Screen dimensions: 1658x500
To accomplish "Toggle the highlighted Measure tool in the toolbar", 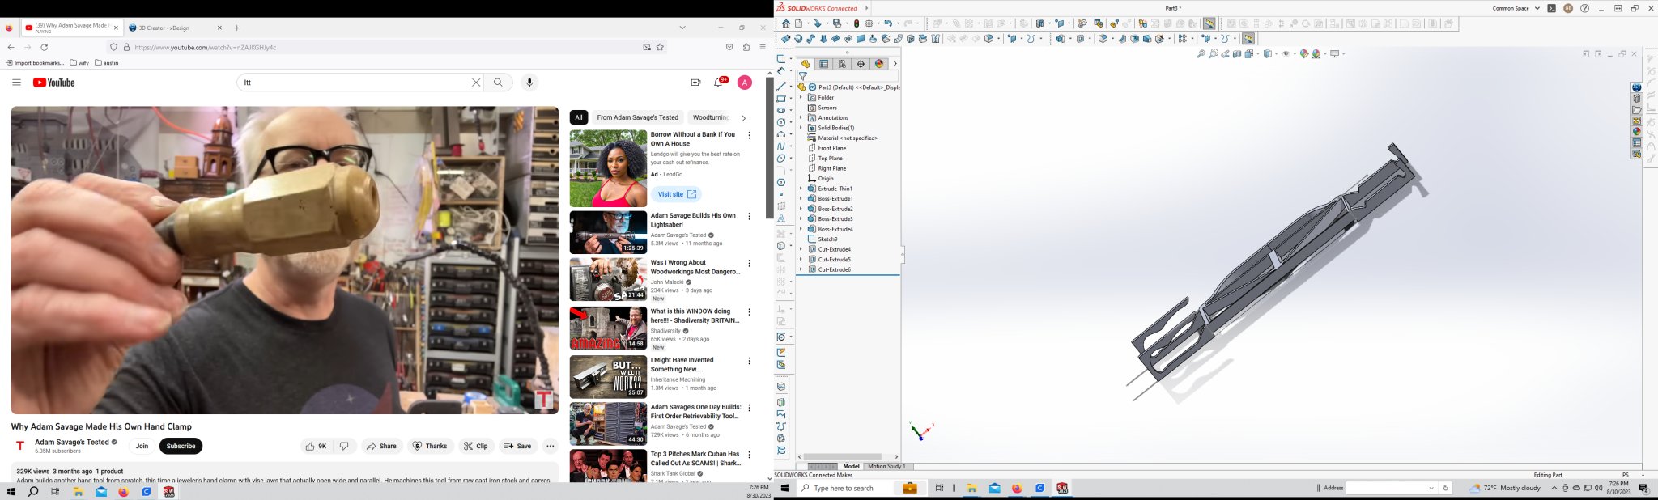I will (x=1209, y=24).
